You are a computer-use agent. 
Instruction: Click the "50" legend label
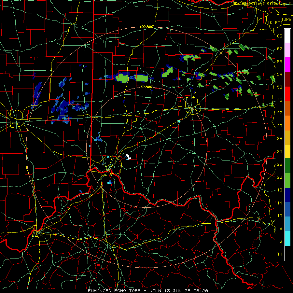280,87
